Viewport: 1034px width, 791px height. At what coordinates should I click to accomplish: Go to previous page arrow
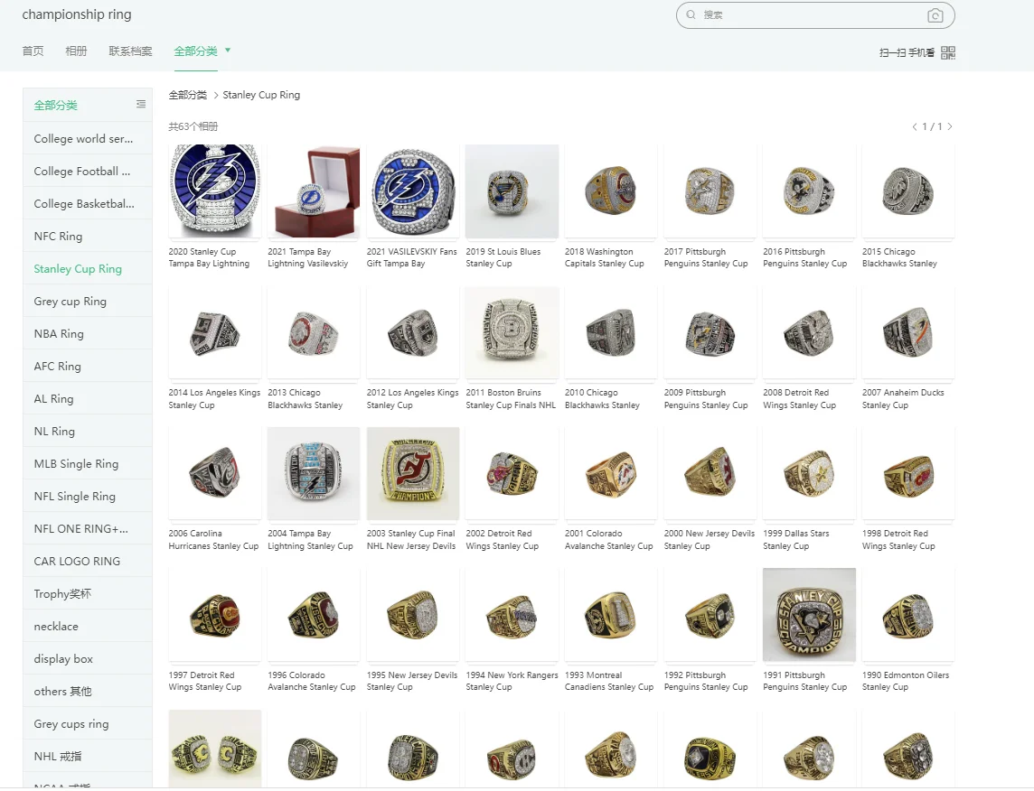point(915,126)
